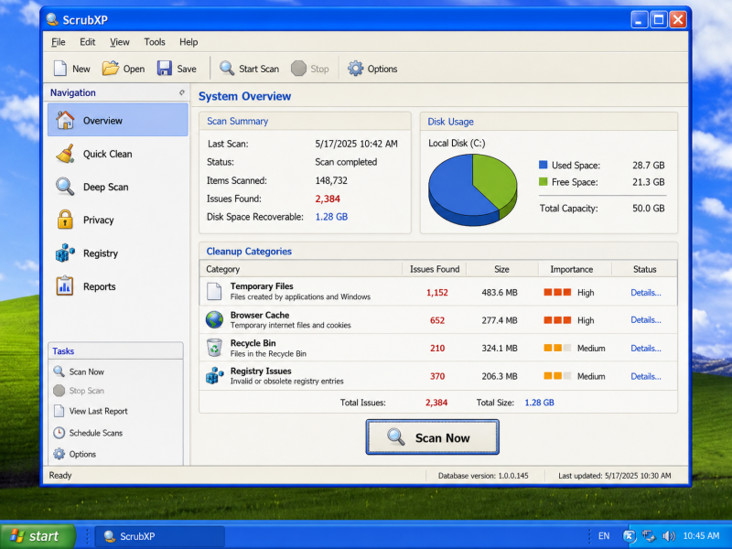
Task: Sort by the Size column header
Action: click(501, 269)
